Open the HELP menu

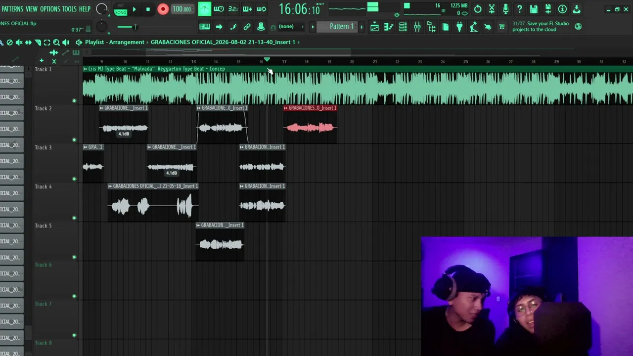coord(85,9)
